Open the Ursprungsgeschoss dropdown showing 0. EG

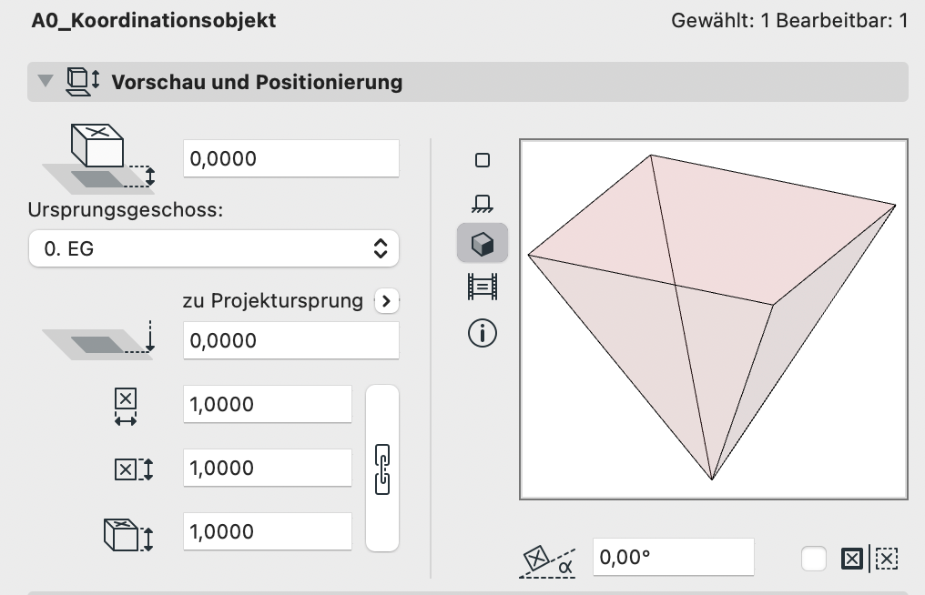(214, 248)
